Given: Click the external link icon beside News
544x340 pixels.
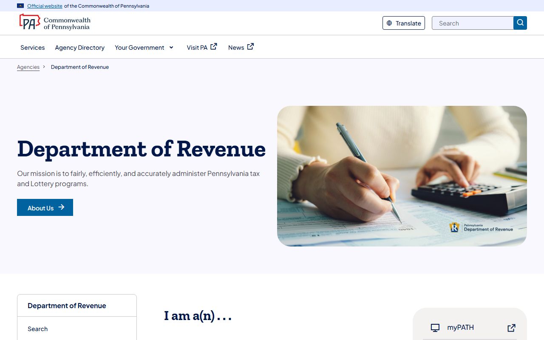Looking at the screenshot, I should point(251,47).
